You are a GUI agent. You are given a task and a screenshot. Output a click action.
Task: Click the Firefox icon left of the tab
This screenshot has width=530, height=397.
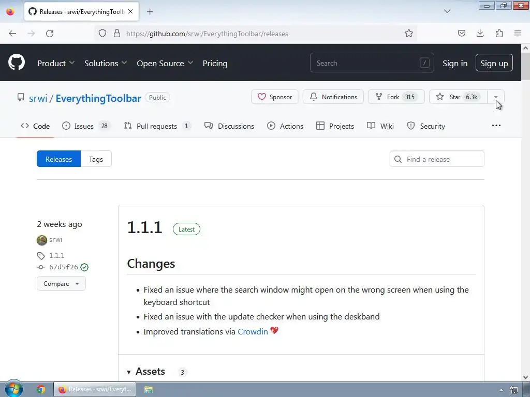click(10, 11)
